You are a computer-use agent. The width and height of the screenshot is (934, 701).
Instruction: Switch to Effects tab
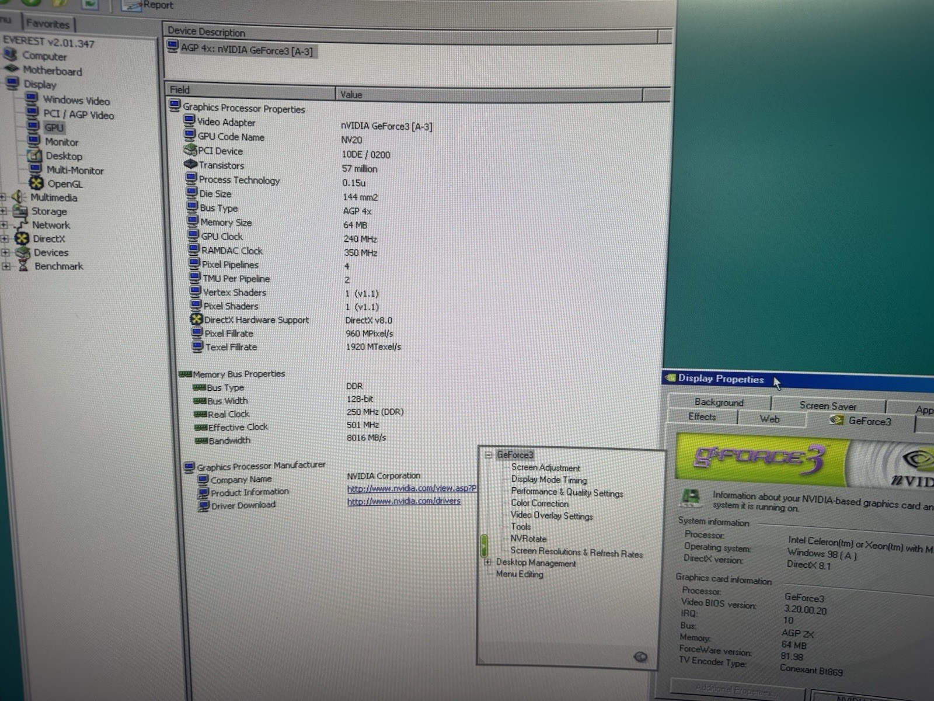[702, 417]
